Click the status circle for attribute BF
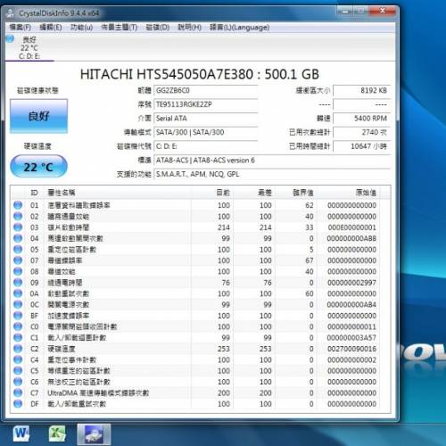The image size is (446, 446). click(18, 316)
